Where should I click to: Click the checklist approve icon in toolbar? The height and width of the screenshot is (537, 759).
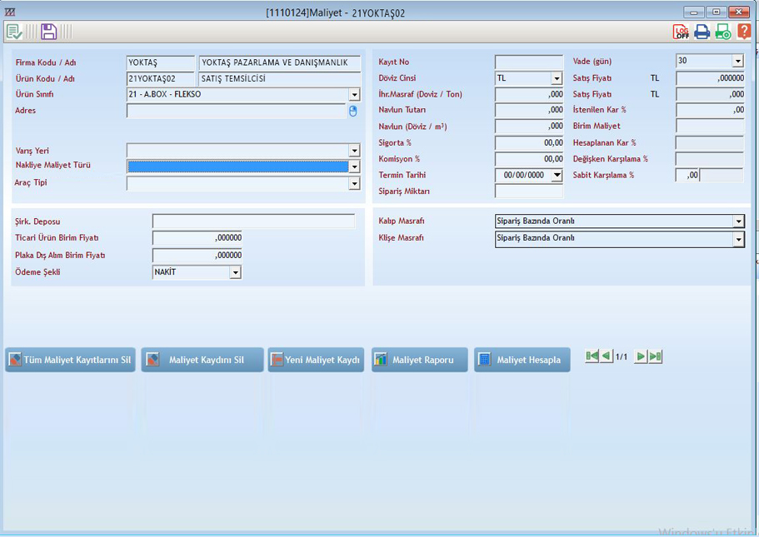pos(14,32)
